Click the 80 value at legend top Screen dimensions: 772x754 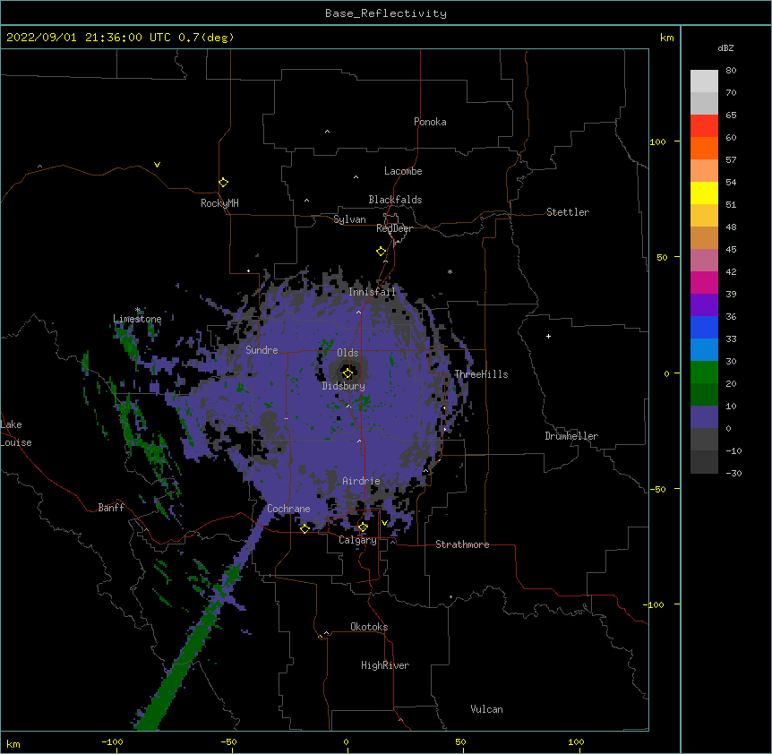pyautogui.click(x=731, y=70)
